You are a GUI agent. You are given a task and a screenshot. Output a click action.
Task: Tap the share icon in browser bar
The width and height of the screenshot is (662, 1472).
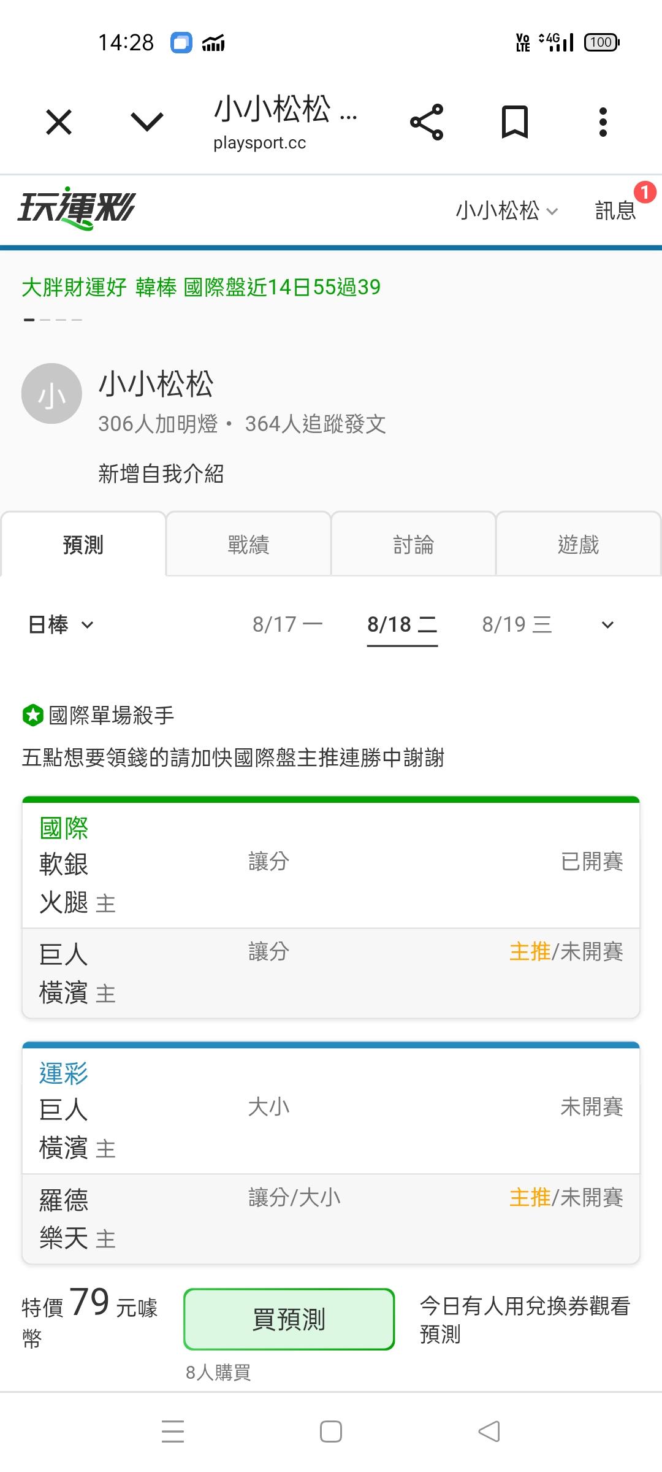coord(427,122)
